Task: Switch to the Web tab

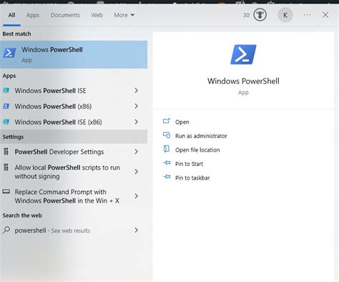Action: [97, 15]
